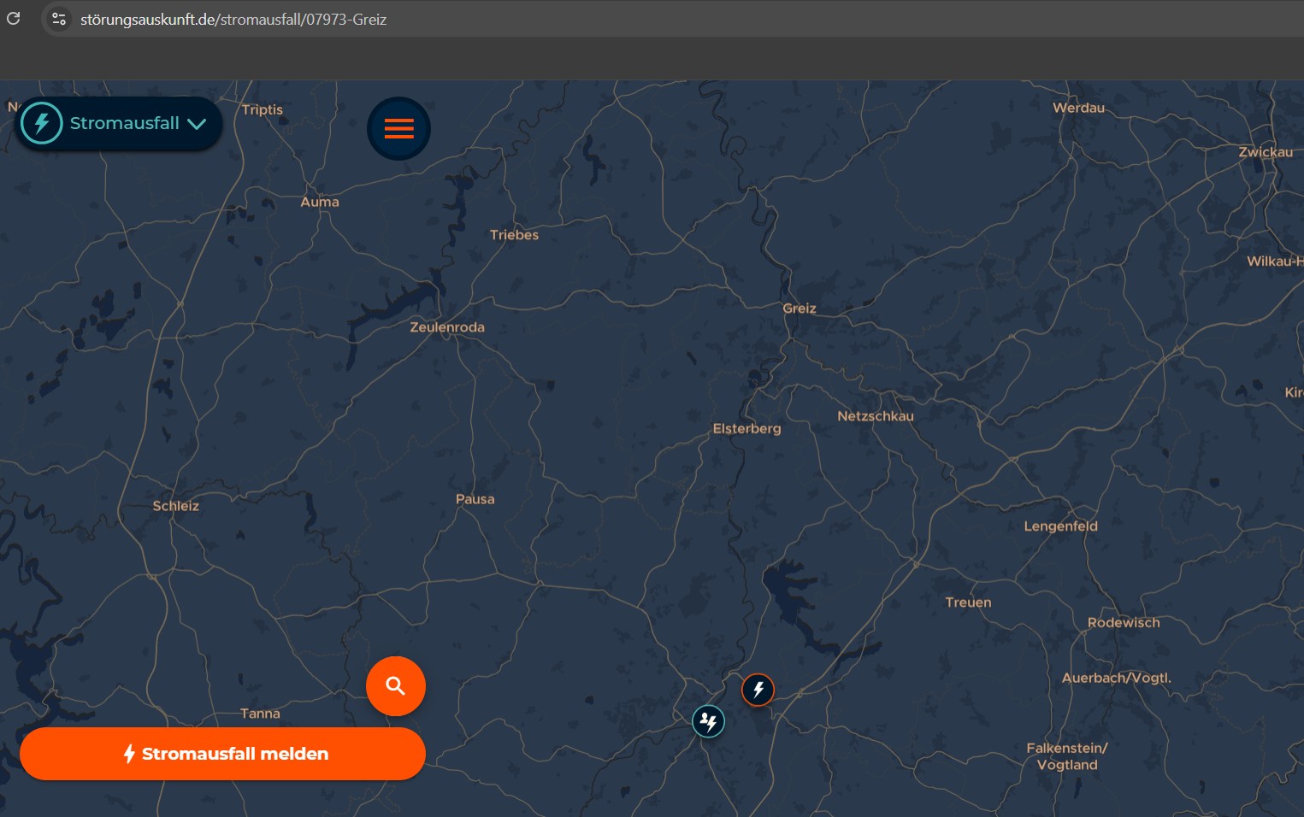Click the browser address bar URL
This screenshot has height=817, width=1304.
pyautogui.click(x=233, y=19)
